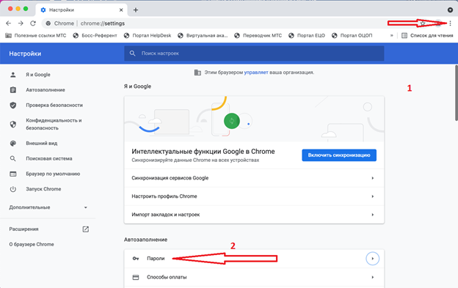Close the Настройки tab
This screenshot has height=288, width=458.
pos(121,10)
